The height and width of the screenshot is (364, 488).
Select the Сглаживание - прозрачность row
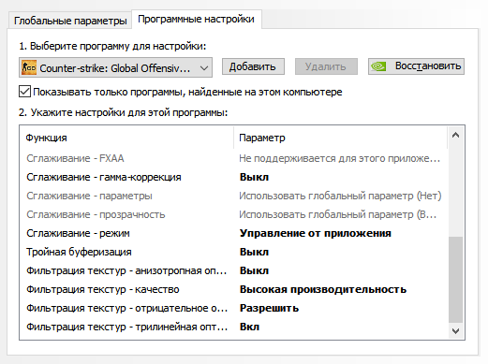pos(234,214)
